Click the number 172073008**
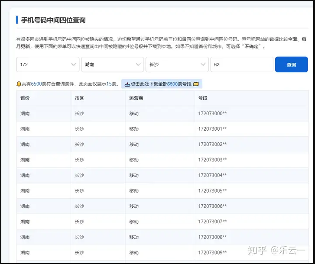The width and height of the screenshot is (315, 264). 212,237
